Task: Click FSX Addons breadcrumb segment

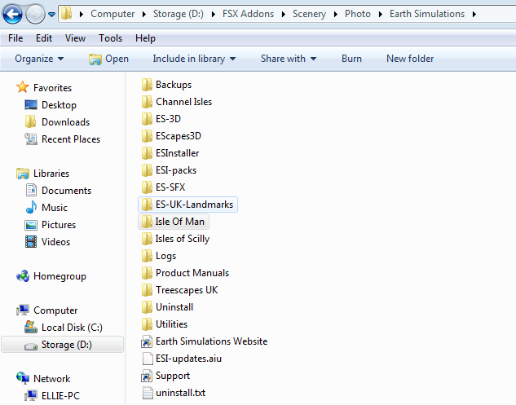Action: click(x=248, y=14)
